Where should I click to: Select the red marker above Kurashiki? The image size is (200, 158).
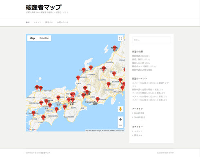coord(50,106)
